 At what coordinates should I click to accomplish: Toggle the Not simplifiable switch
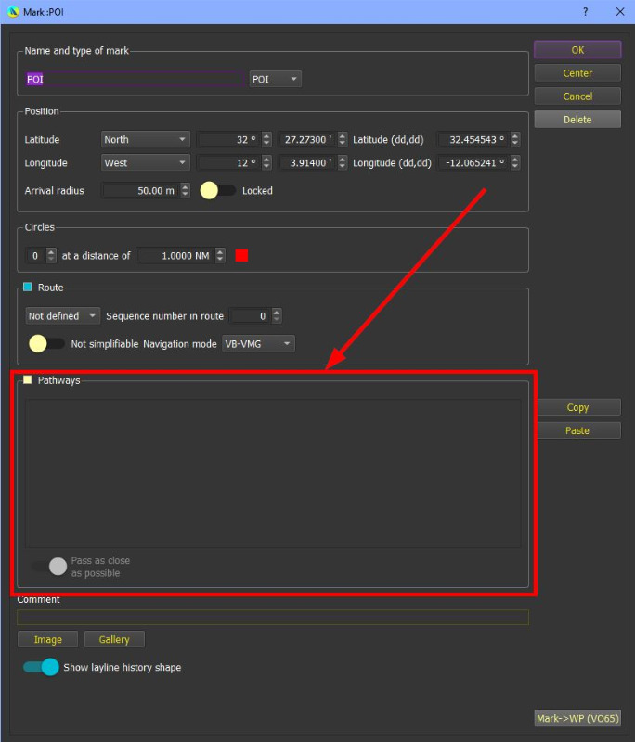tap(46, 343)
